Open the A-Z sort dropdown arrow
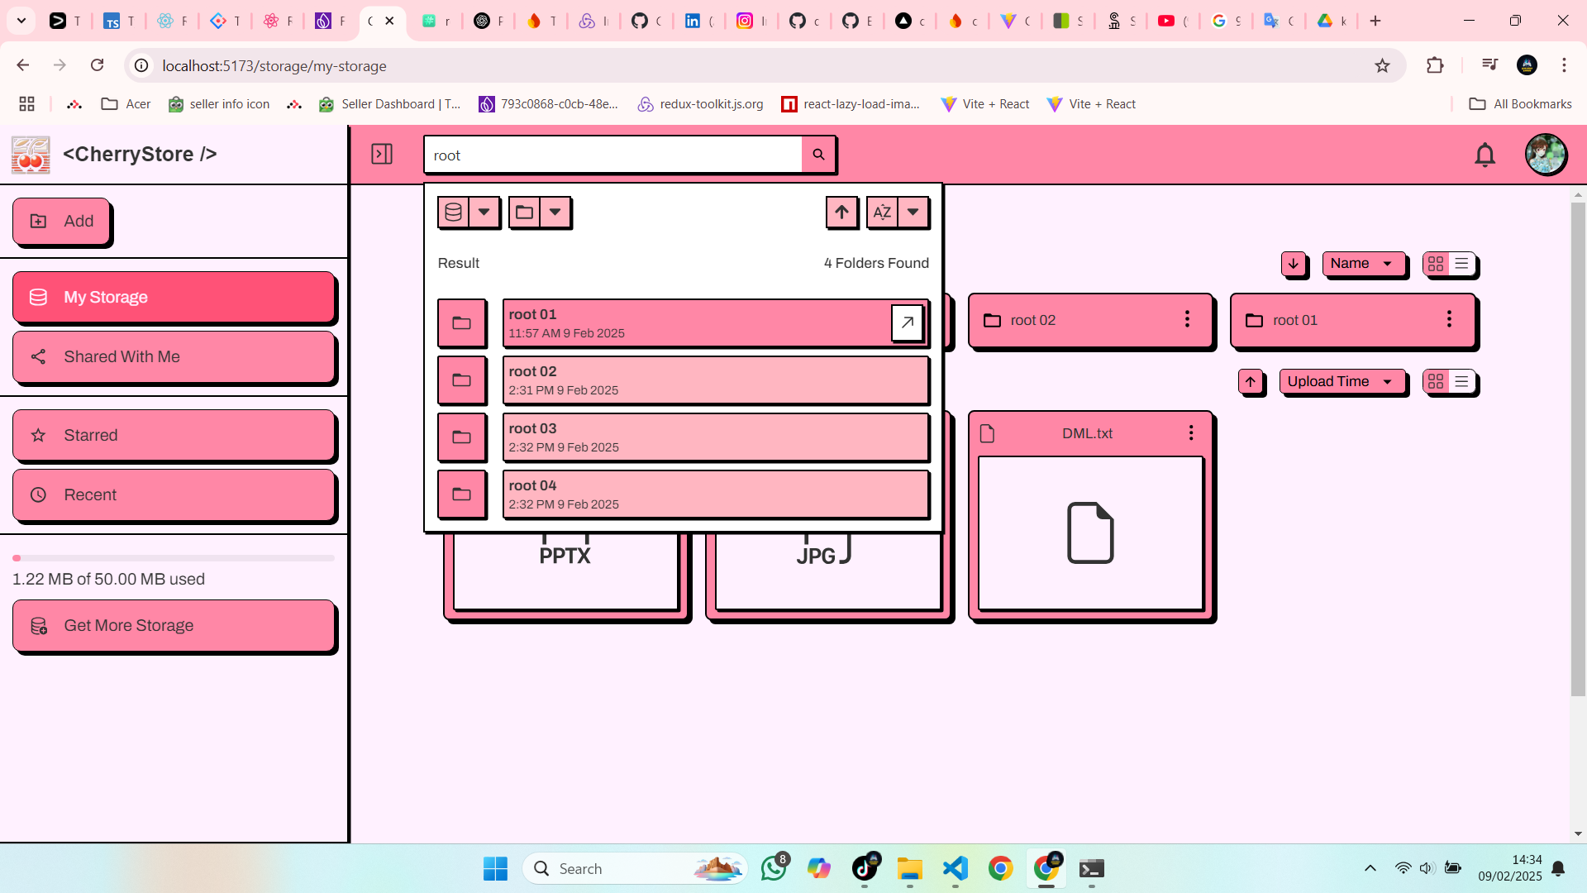Viewport: 1587px width, 893px height. pyautogui.click(x=913, y=213)
